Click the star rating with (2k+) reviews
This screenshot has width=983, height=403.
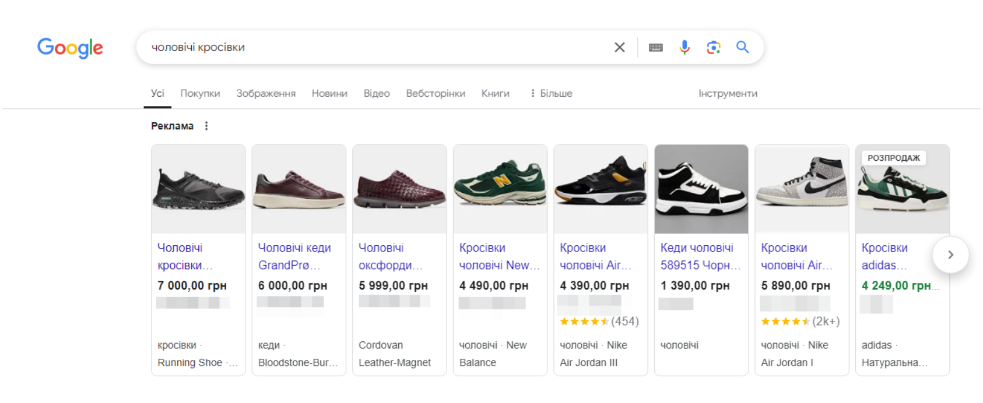(800, 321)
